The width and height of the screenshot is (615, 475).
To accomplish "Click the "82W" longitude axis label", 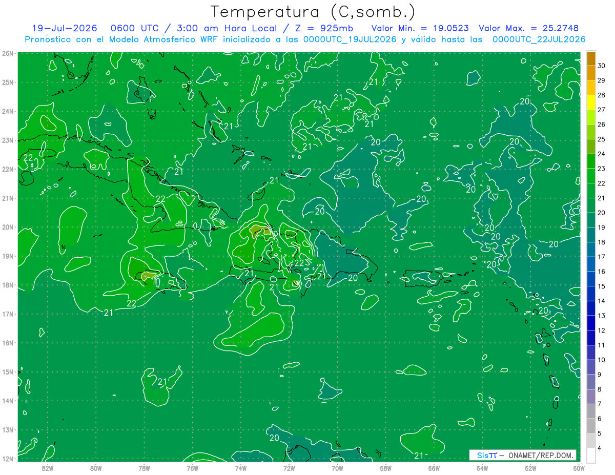I will (48, 468).
